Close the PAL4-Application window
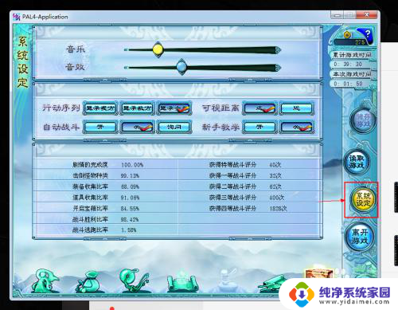398x310 pixels. tap(366, 15)
